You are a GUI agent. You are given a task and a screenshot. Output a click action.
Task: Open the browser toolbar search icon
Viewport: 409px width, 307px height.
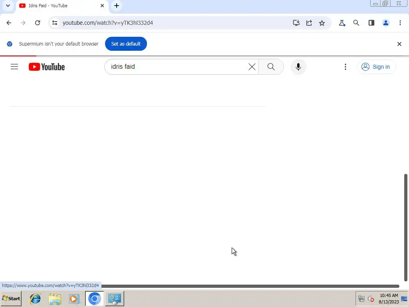[356, 23]
